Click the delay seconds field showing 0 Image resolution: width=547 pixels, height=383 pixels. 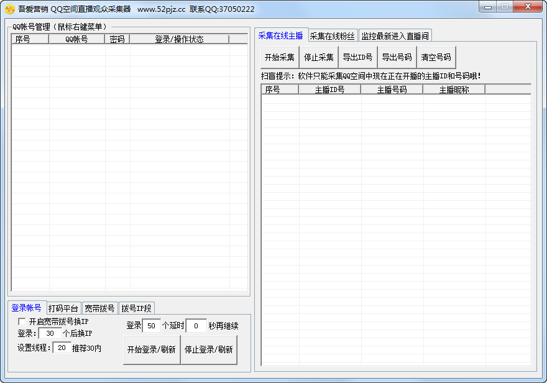[196, 326]
